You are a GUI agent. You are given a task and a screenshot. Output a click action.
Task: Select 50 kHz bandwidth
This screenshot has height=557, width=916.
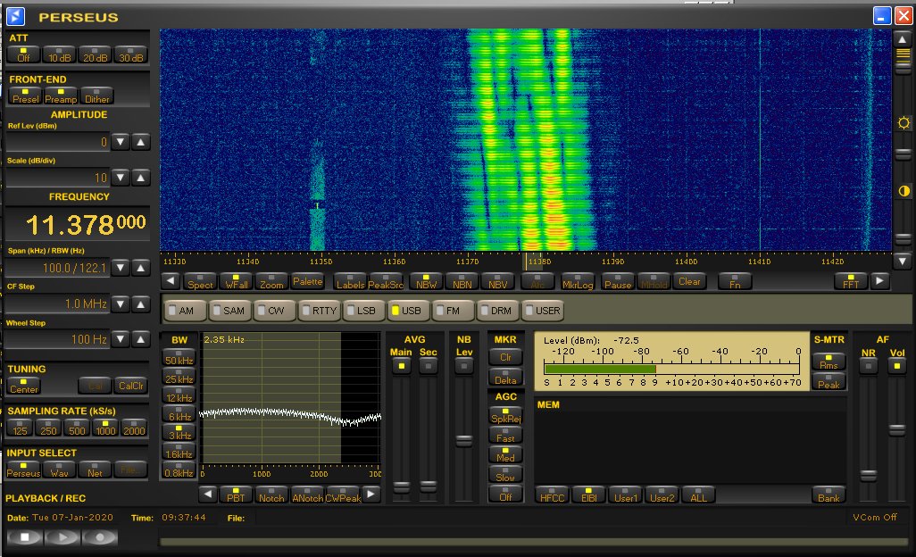[x=179, y=358]
